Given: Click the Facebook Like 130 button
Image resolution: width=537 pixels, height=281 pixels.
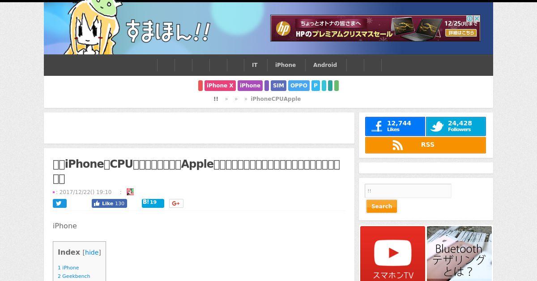Looking at the screenshot, I should pyautogui.click(x=109, y=203).
